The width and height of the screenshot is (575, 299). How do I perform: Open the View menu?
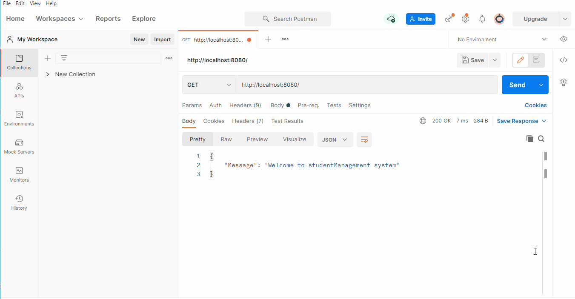click(35, 3)
